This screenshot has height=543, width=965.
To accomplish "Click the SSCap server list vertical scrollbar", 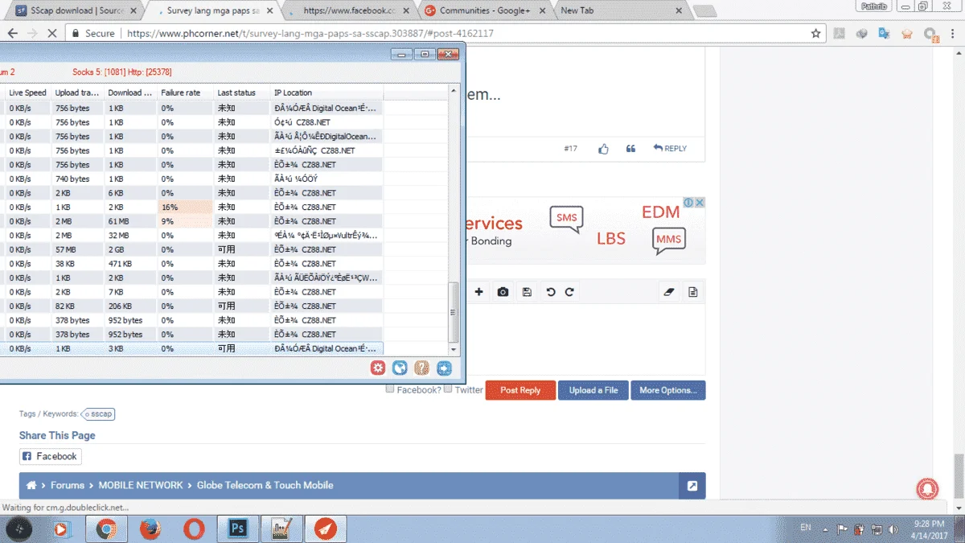I will tap(454, 313).
